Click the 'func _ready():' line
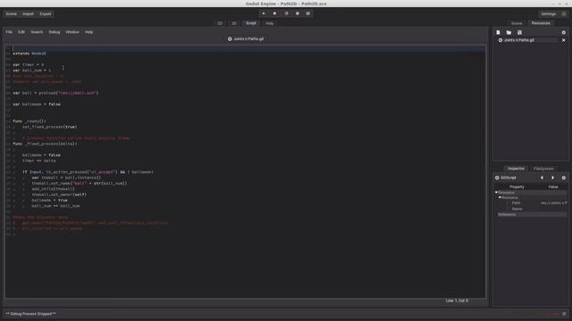572x321 pixels. click(x=29, y=121)
